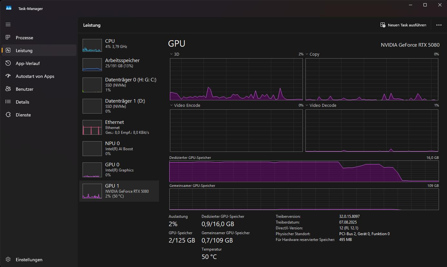Collapse the 3D graph section
This screenshot has width=447, height=267.
click(x=171, y=54)
